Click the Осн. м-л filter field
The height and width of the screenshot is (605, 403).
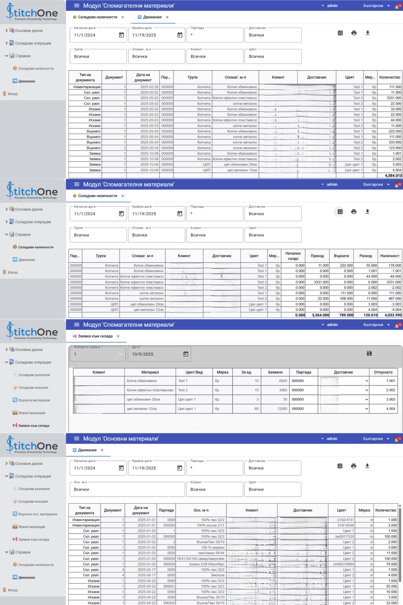click(127, 489)
